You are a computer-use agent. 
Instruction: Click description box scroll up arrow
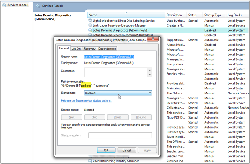click(150, 70)
